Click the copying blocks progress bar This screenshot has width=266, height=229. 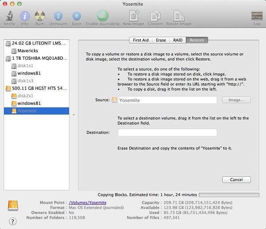(x=230, y=195)
